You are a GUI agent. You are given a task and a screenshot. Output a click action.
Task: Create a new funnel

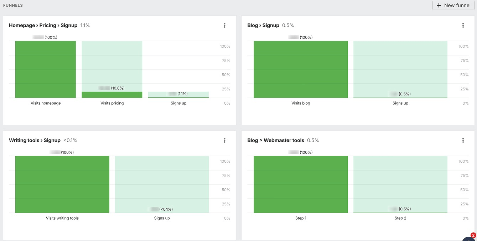(x=453, y=5)
